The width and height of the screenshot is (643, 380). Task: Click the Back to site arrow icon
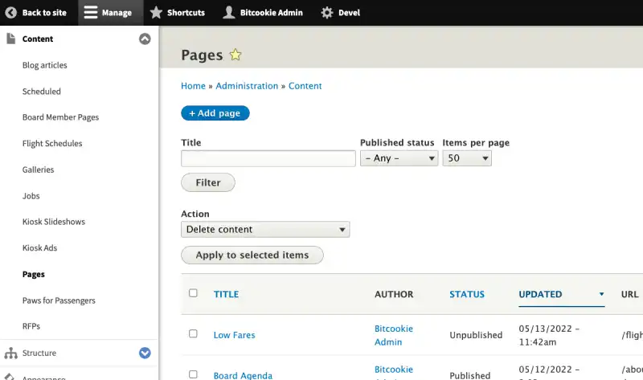[11, 13]
